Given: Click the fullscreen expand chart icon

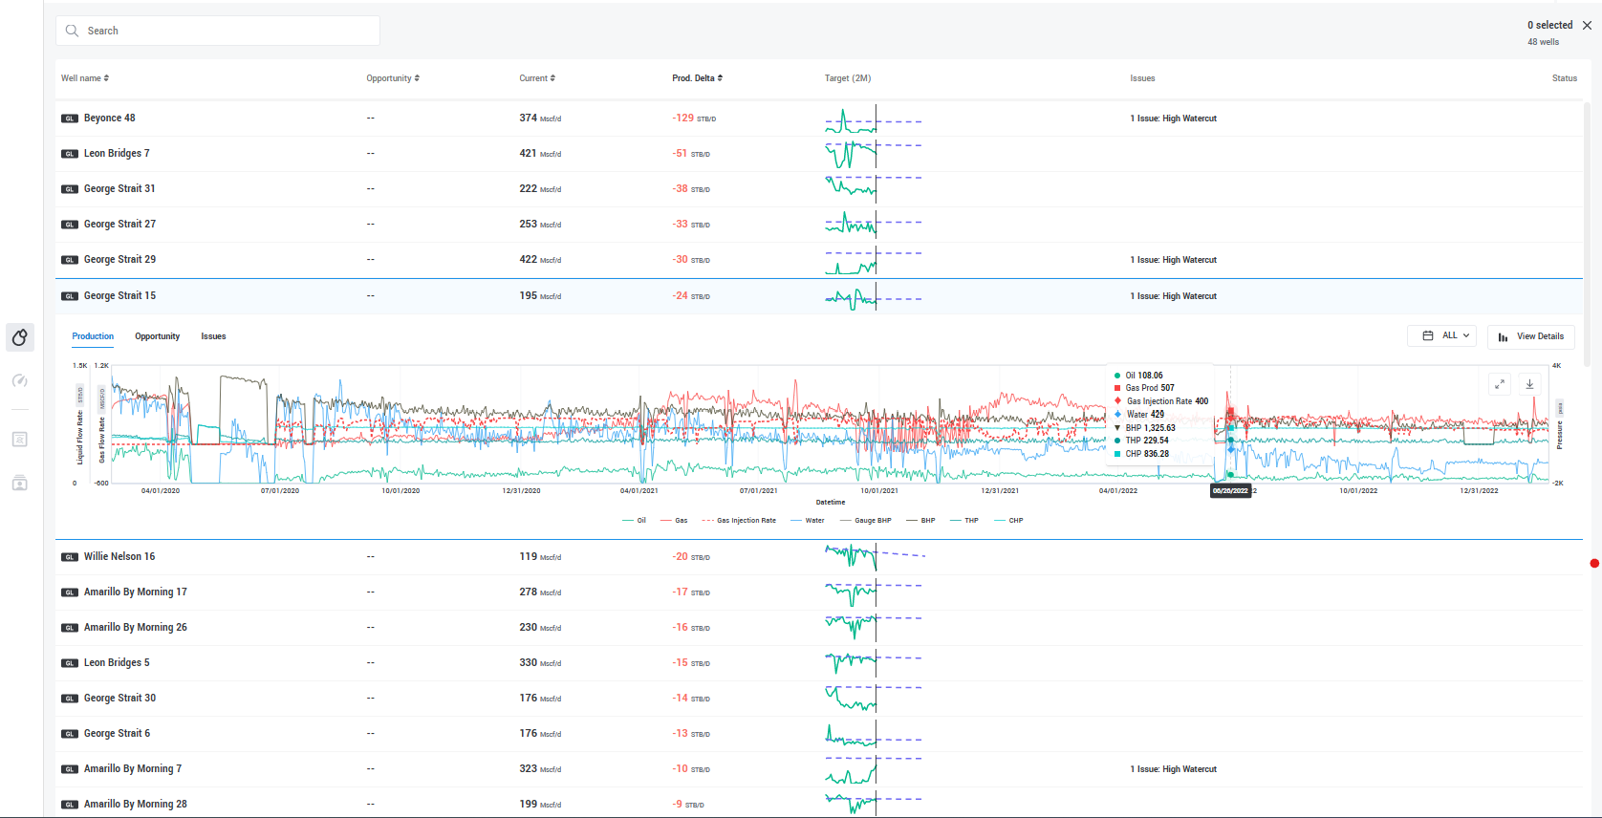Looking at the screenshot, I should 1500,384.
